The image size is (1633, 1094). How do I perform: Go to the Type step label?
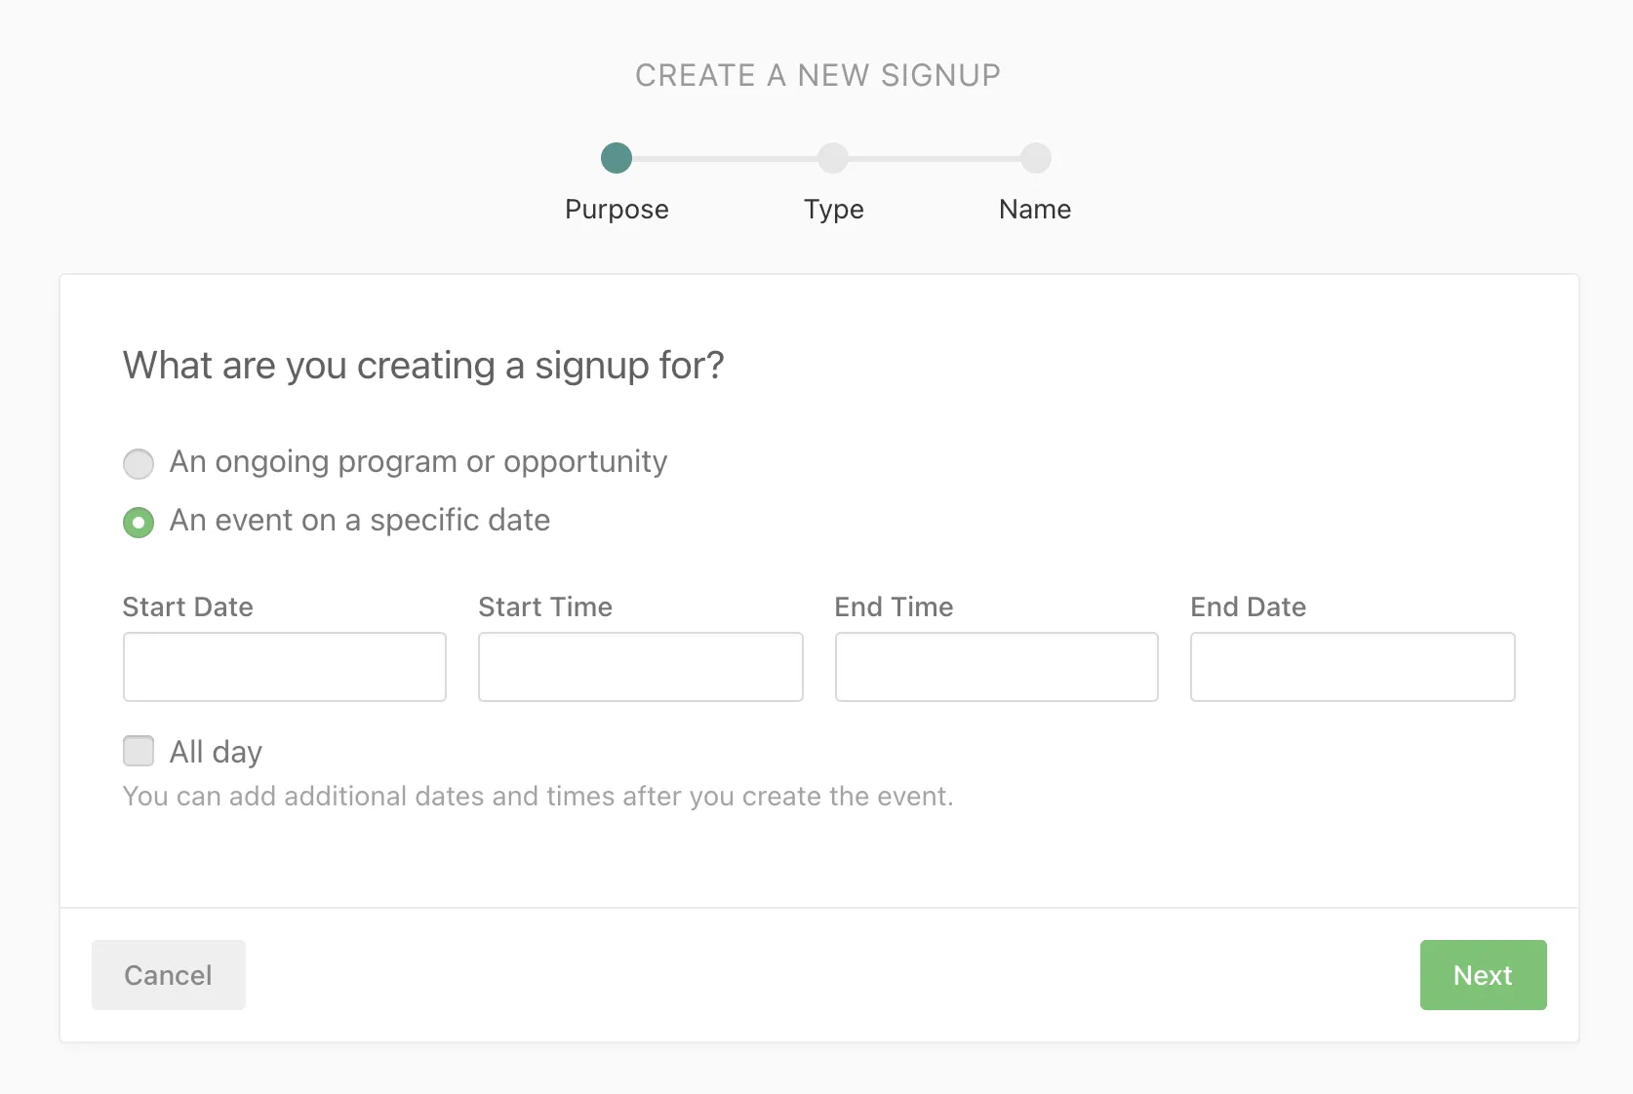click(x=833, y=210)
